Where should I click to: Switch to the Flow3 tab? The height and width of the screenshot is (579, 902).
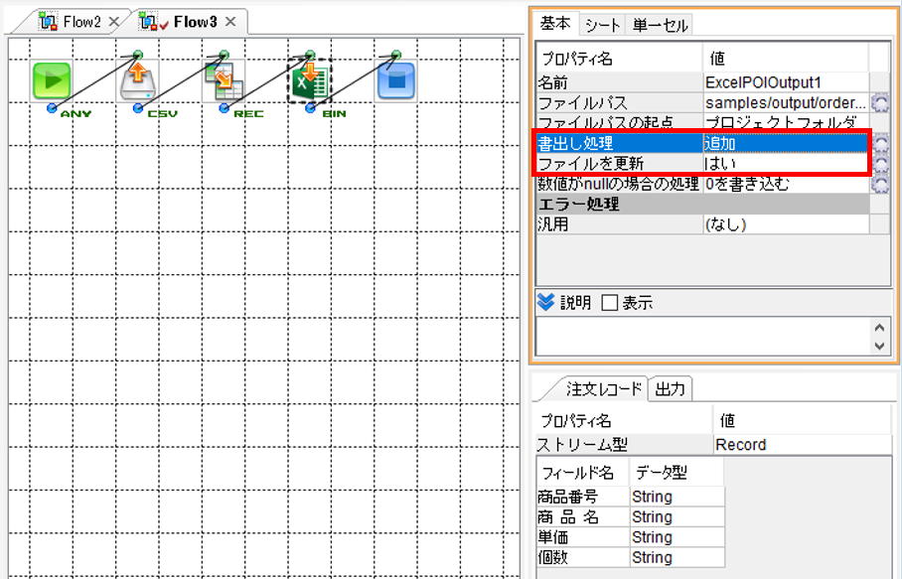click(196, 22)
